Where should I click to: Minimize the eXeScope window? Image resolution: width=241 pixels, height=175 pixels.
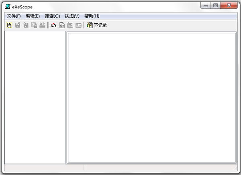coord(206,6)
